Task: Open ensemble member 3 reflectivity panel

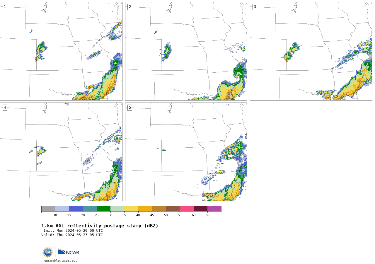Action: (x=311, y=51)
